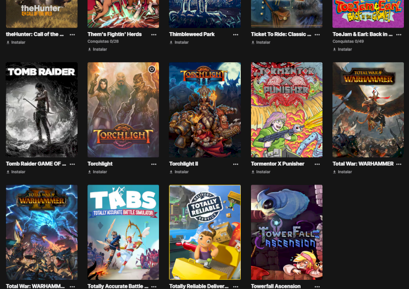Viewport: 409px width, 289px height.
Task: Click the Towerfall Ascension title text
Action: [276, 286]
